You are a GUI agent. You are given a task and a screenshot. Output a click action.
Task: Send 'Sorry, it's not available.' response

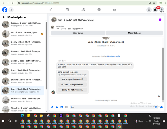tap(72, 90)
